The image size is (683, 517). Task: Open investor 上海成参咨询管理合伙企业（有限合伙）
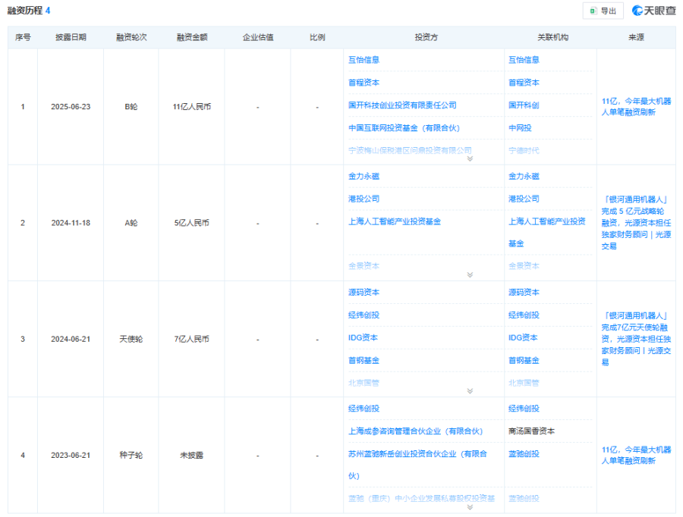415,431
